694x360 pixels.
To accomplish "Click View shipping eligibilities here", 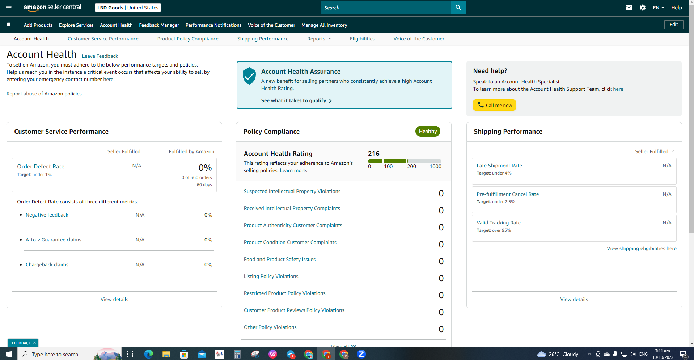I will click(x=642, y=248).
